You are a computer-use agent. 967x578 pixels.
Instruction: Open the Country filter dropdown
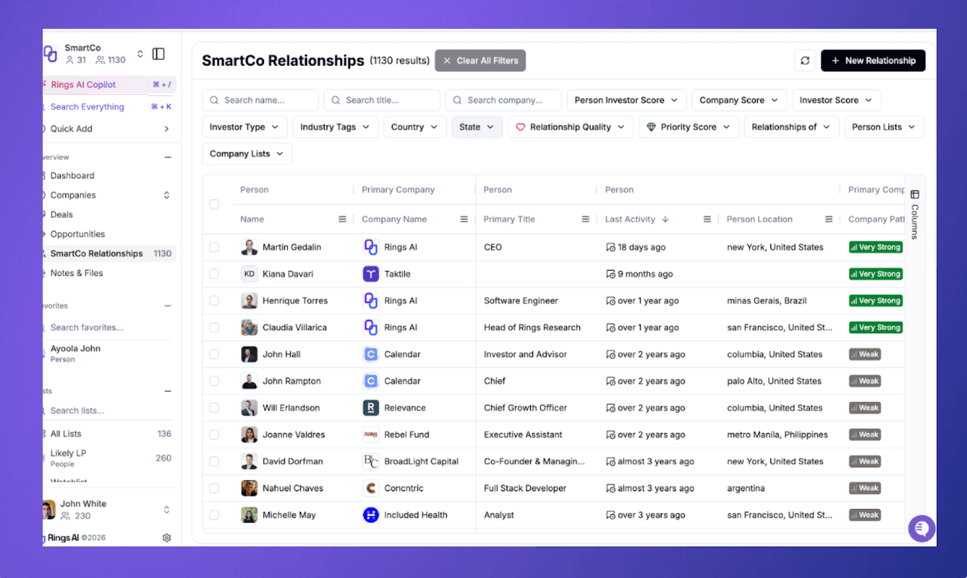pos(414,127)
